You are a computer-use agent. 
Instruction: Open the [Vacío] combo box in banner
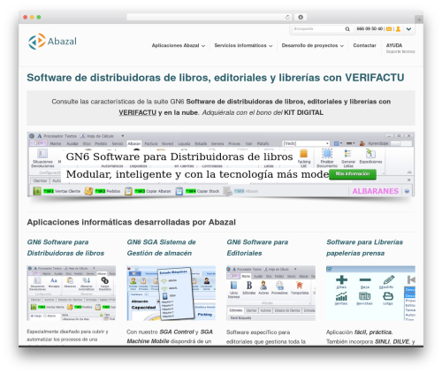click(x=306, y=143)
